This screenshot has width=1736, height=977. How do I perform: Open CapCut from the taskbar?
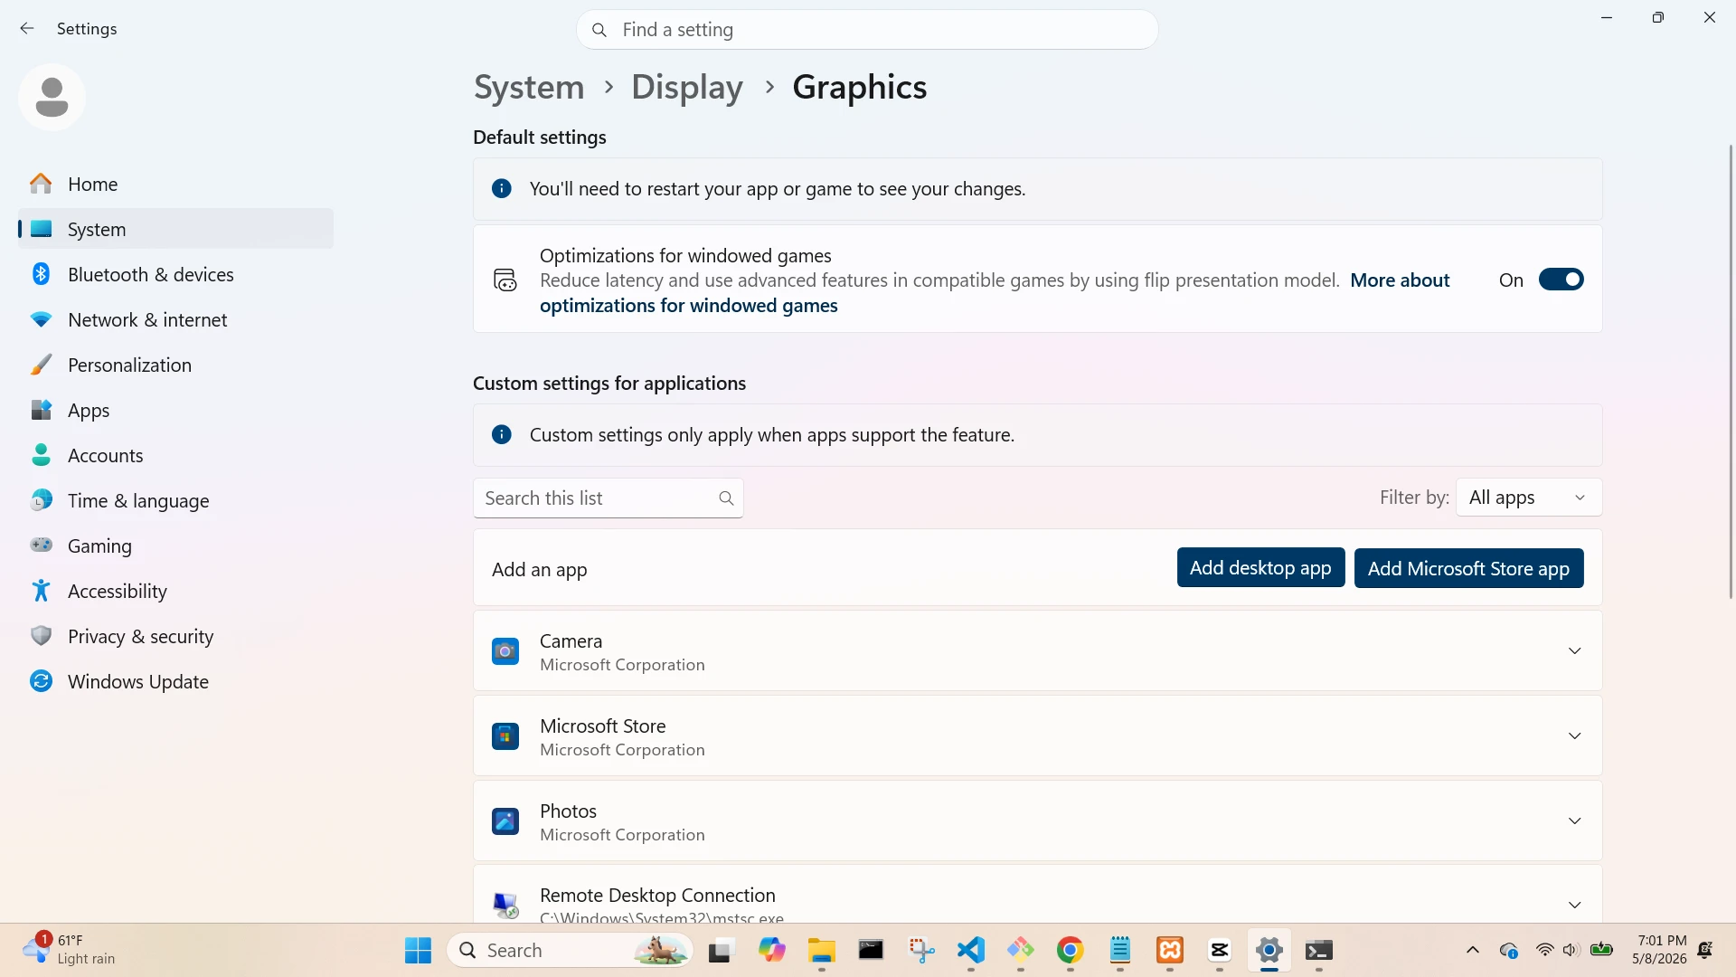point(1220,950)
